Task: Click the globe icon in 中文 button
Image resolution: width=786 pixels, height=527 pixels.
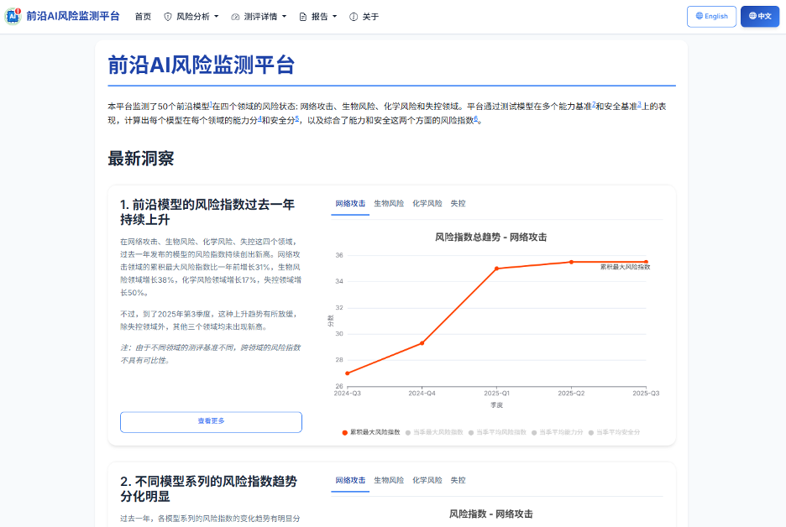Action: (x=752, y=16)
